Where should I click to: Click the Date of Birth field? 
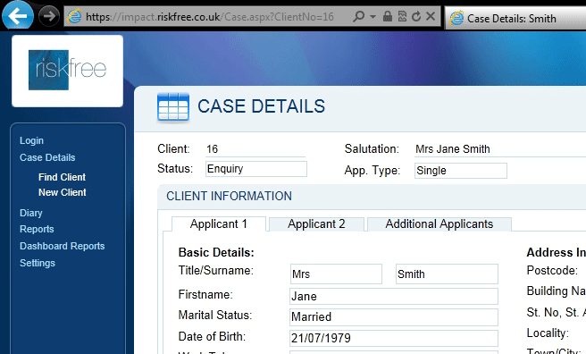coord(394,338)
